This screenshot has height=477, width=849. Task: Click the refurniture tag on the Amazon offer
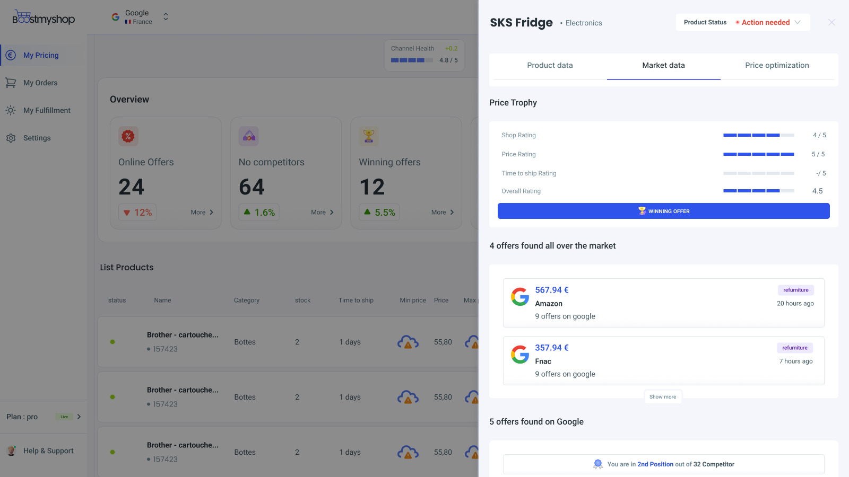pos(796,290)
